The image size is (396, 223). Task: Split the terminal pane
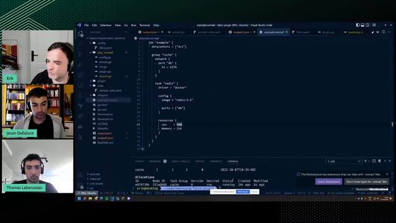click(374, 161)
